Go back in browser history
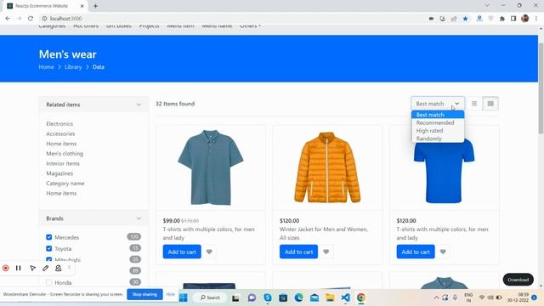This screenshot has height=306, width=544. point(8,19)
